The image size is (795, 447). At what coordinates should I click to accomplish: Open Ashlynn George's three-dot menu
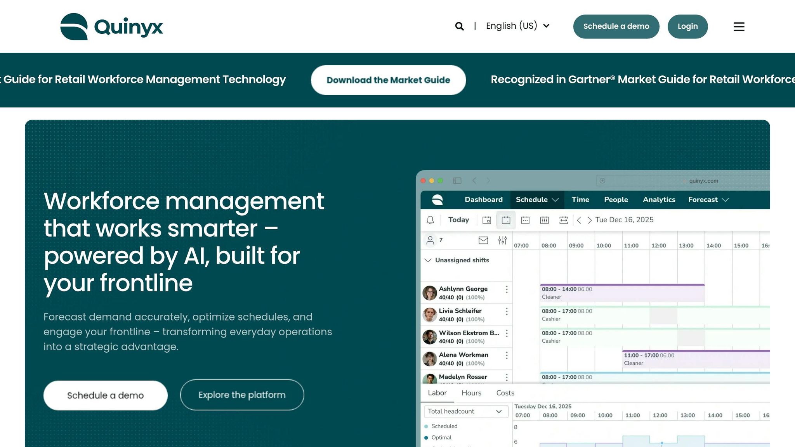click(x=507, y=289)
